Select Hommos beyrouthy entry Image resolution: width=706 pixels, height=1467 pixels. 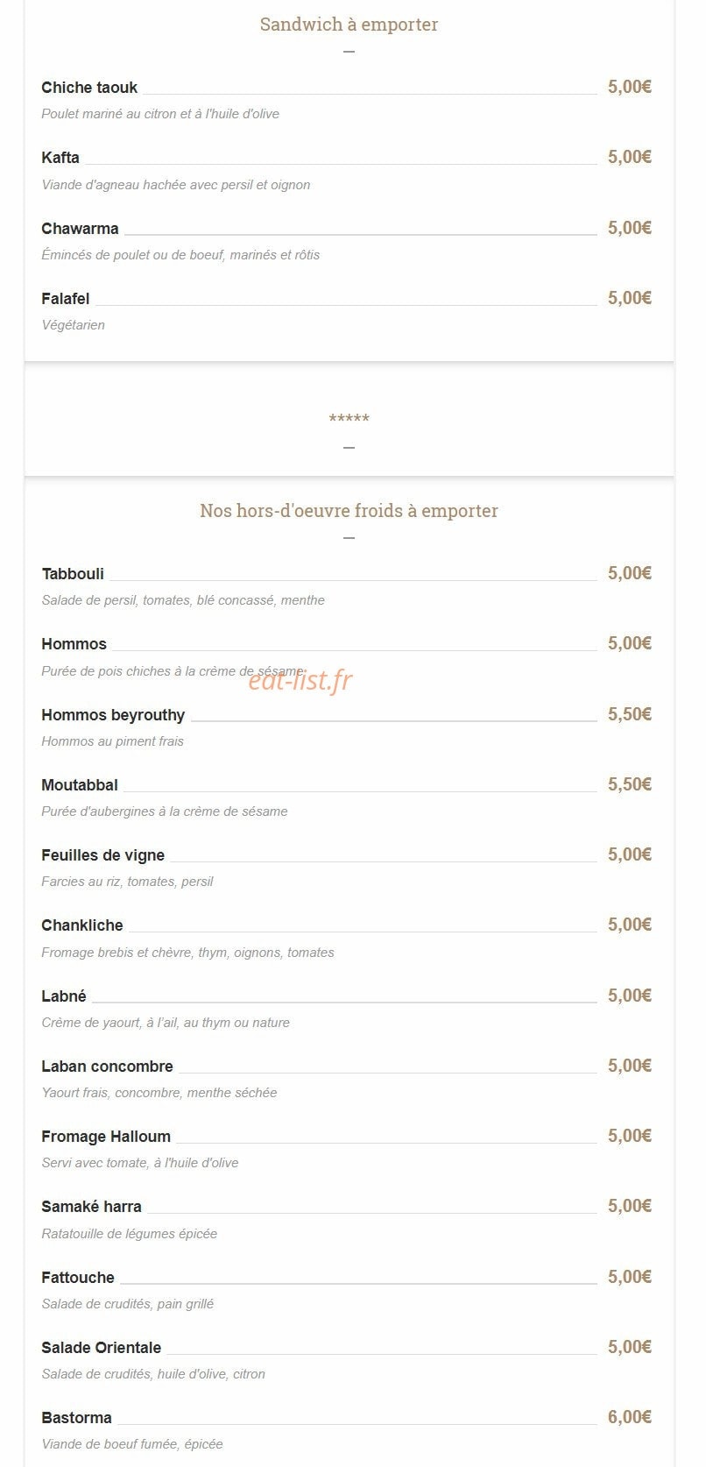(113, 715)
